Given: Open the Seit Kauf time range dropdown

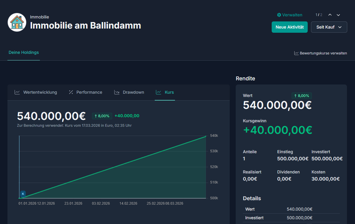Looking at the screenshot, I should [329, 27].
